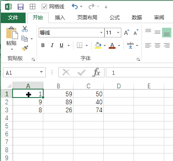Open the copy options dropdown arrow
173x161 pixels.
coord(31,39)
